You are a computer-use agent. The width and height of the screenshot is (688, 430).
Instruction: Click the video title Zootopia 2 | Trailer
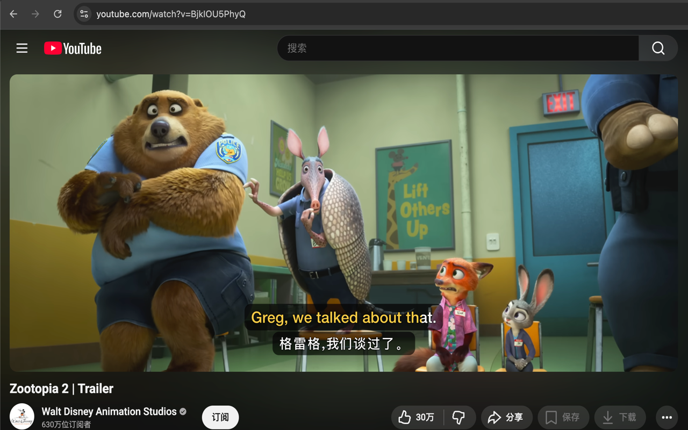point(61,389)
